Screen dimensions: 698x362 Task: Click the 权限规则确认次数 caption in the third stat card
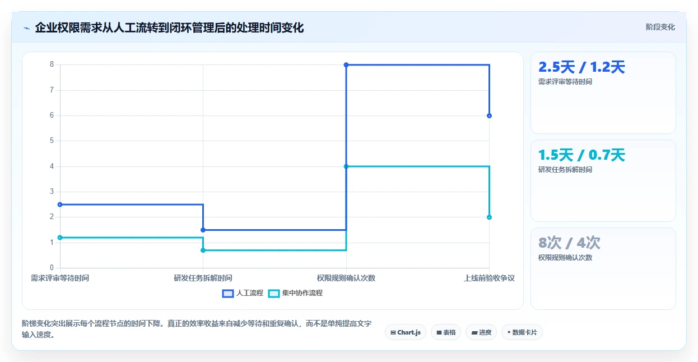coord(565,258)
